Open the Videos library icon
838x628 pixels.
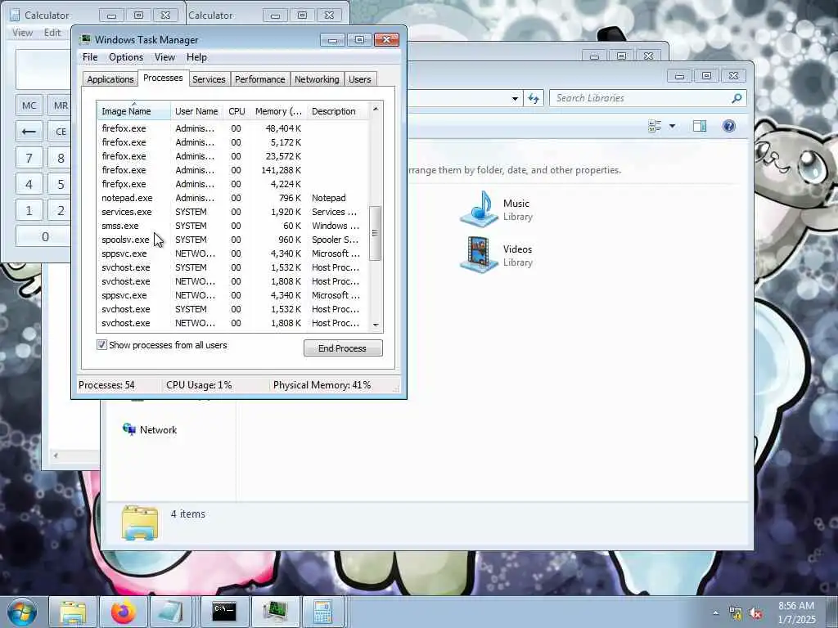pyautogui.click(x=480, y=255)
